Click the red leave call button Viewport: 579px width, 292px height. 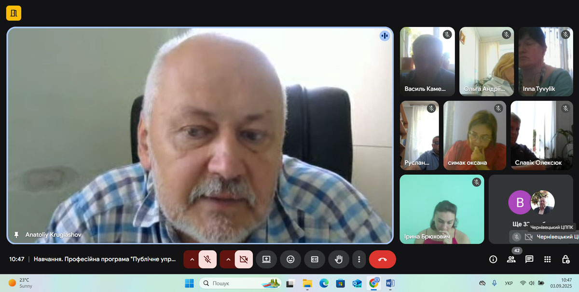[382, 259]
